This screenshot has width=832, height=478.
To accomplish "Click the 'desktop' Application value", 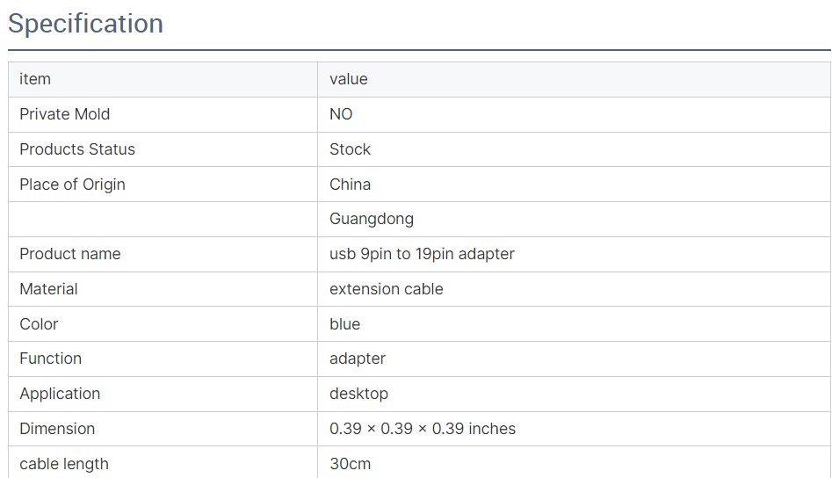I will tap(358, 394).
